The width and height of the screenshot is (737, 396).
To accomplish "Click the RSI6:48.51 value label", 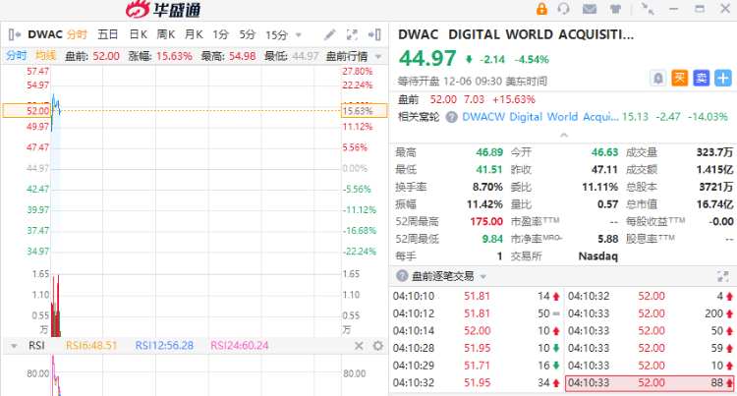I will tap(91, 346).
